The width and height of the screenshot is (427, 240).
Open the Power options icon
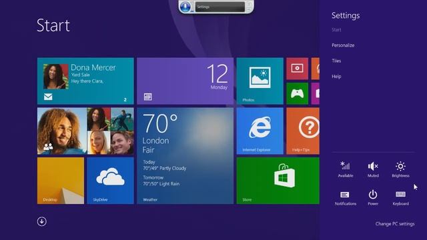[373, 198]
